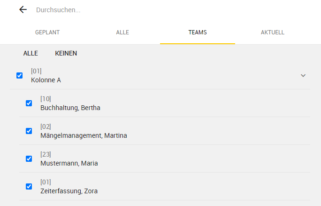The image size is (321, 206).
Task: Click the KEINEN deselect button
Action: click(x=66, y=53)
